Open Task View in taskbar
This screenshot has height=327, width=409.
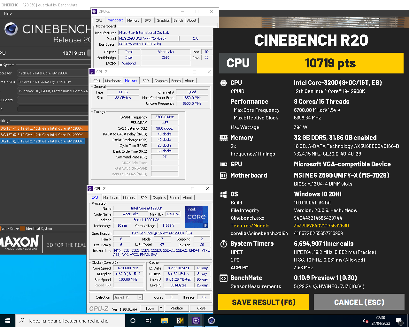(x=148, y=321)
